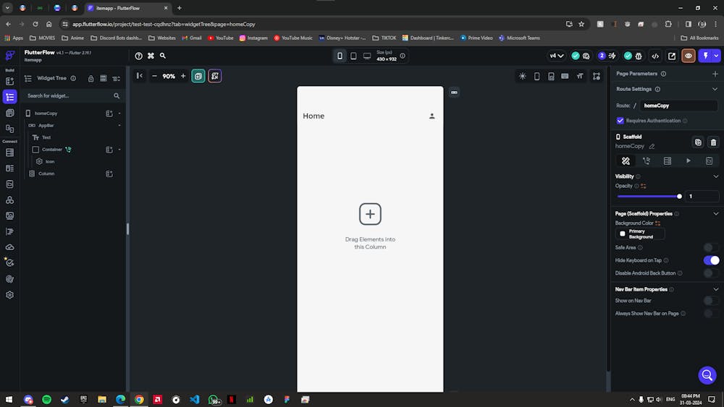Collapse Page (Scaffold) Properties section
Screen dimensions: 724x407
(716, 214)
